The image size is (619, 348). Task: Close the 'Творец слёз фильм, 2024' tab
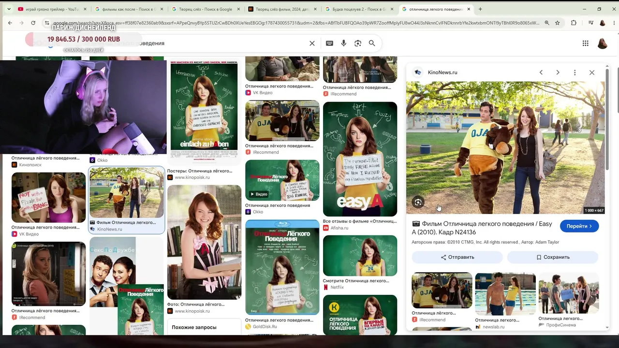point(315,9)
